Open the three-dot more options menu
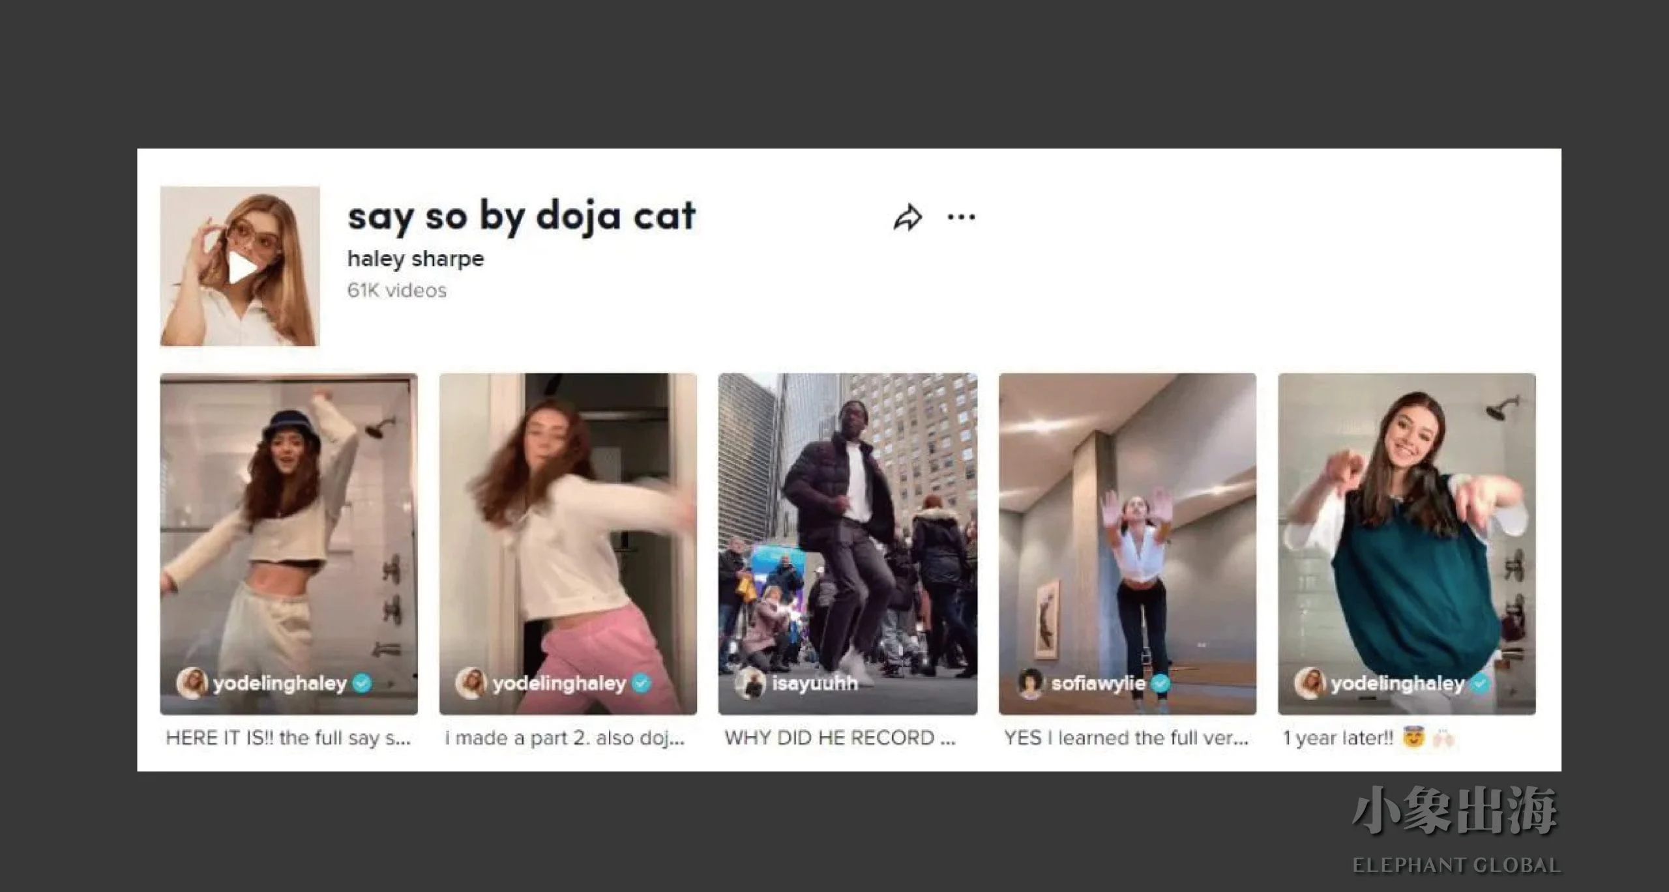This screenshot has height=892, width=1669. [x=961, y=217]
